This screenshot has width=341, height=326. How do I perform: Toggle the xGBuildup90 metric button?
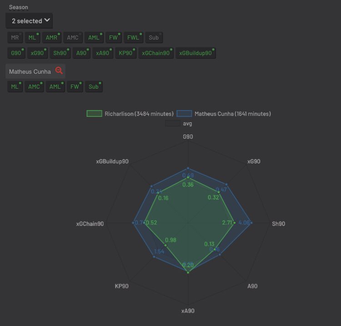click(x=196, y=53)
